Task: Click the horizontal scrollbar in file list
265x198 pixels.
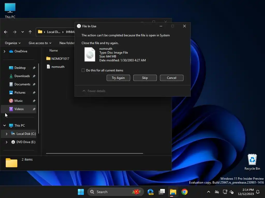Action: 94,153
